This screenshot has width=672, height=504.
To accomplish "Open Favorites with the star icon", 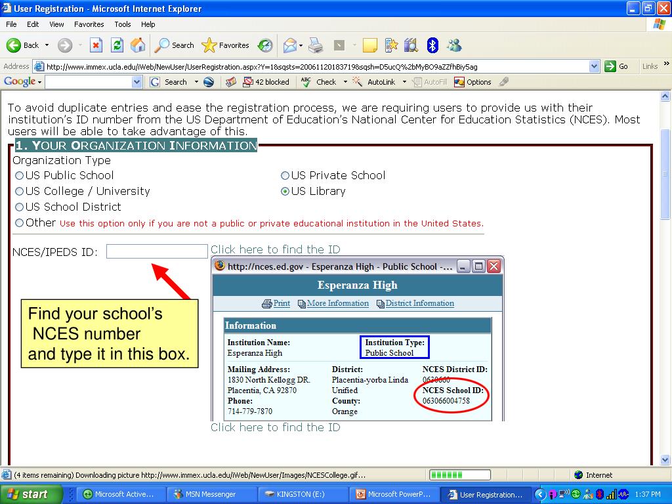I will (209, 45).
